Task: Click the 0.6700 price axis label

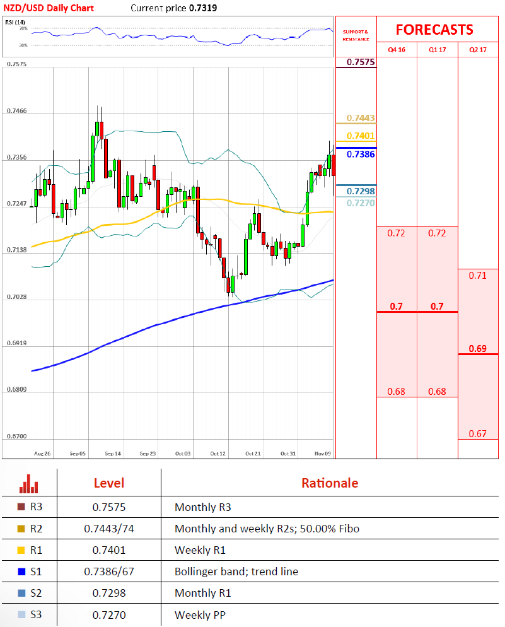Action: click(x=17, y=437)
